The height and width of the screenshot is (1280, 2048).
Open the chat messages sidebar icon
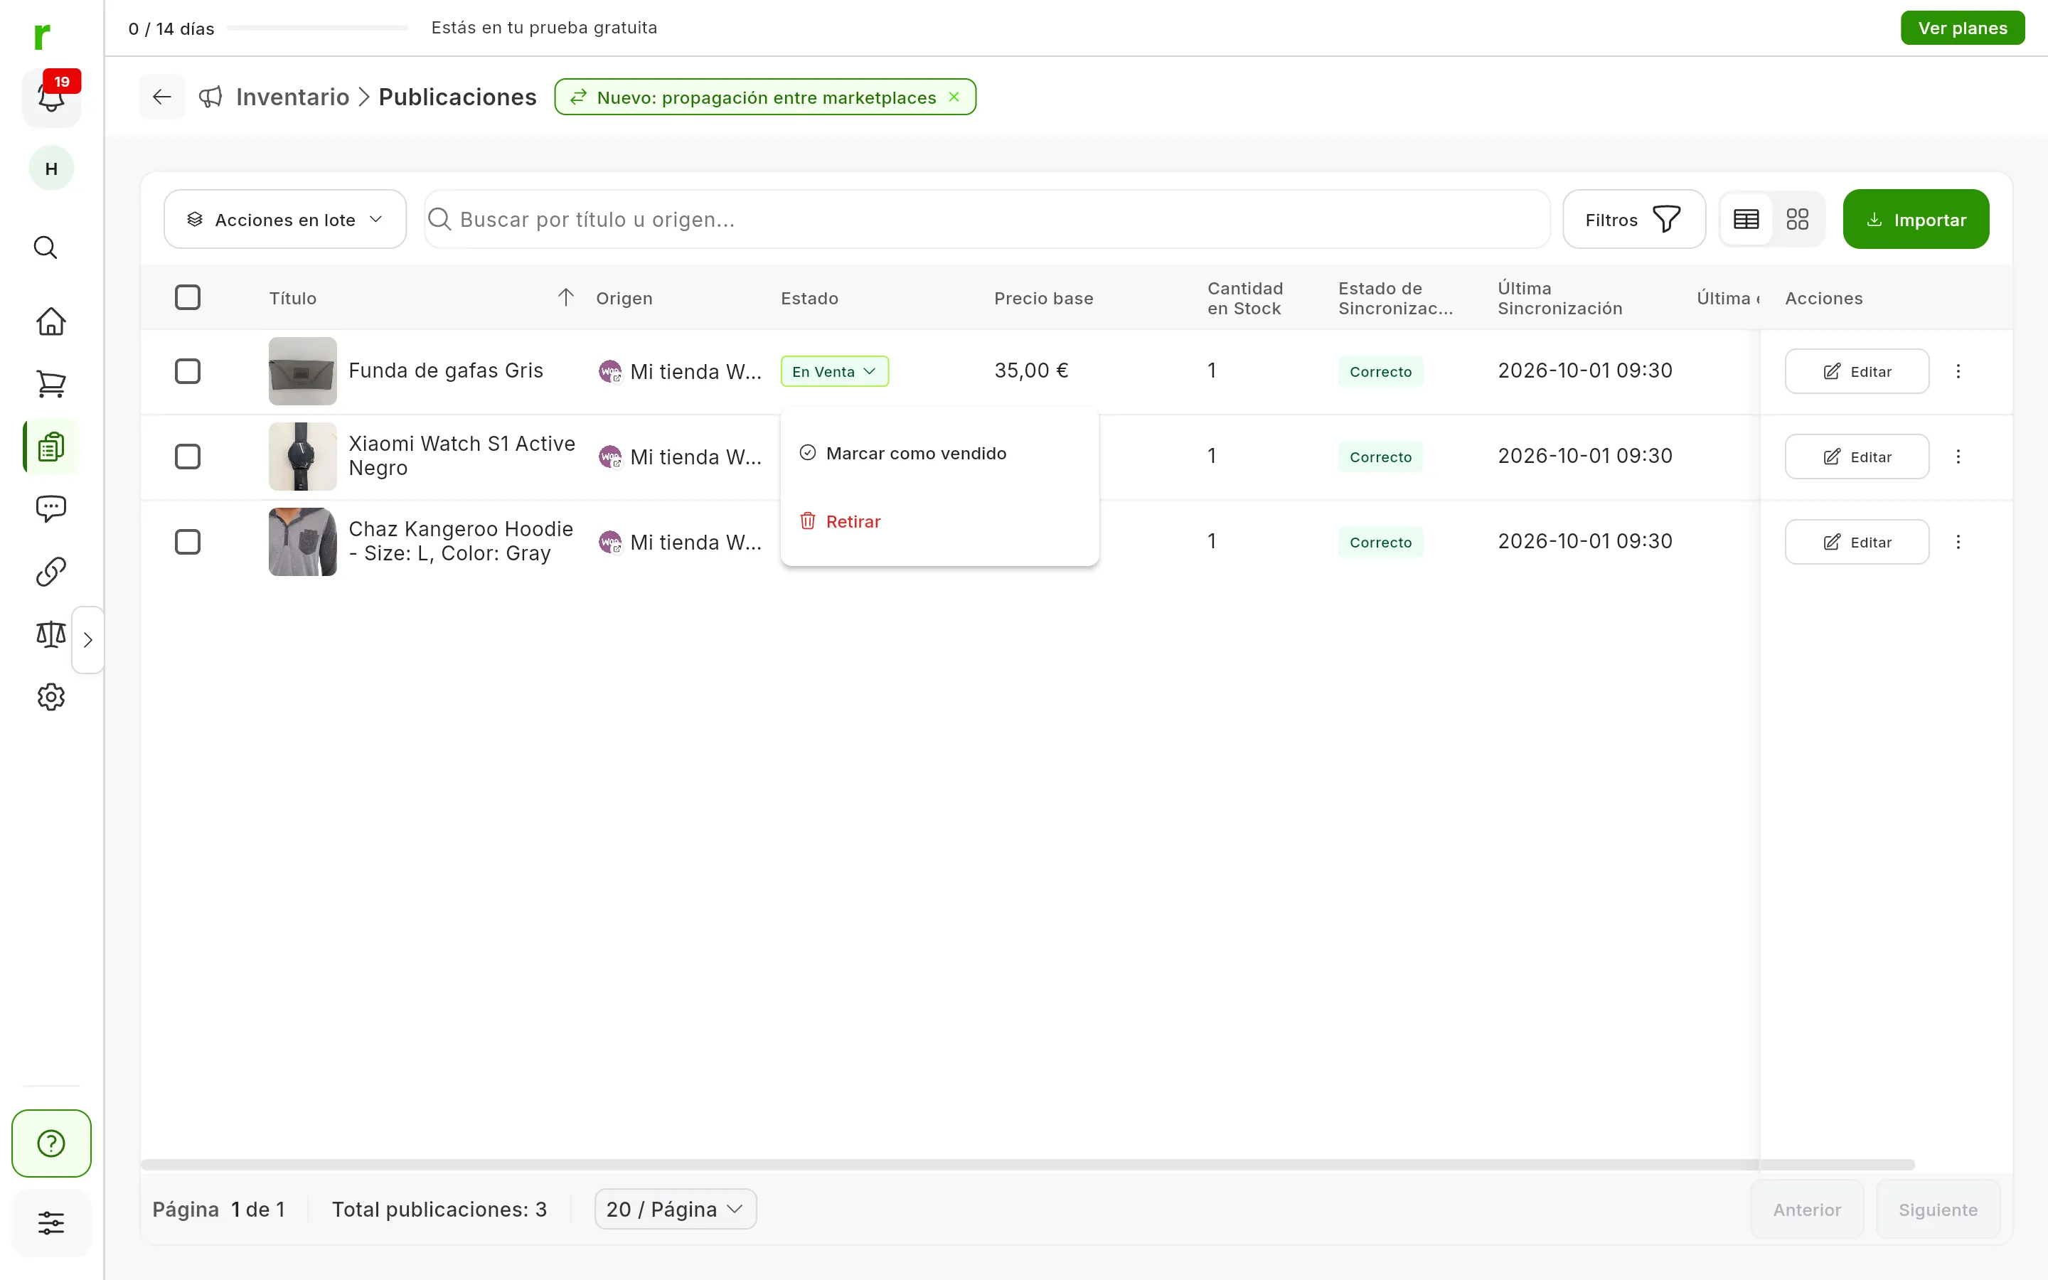[x=50, y=508]
